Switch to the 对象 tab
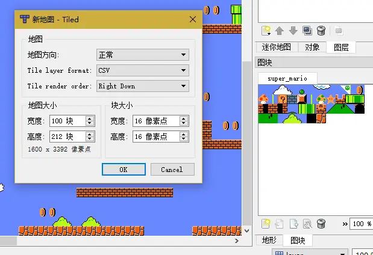 [312, 47]
